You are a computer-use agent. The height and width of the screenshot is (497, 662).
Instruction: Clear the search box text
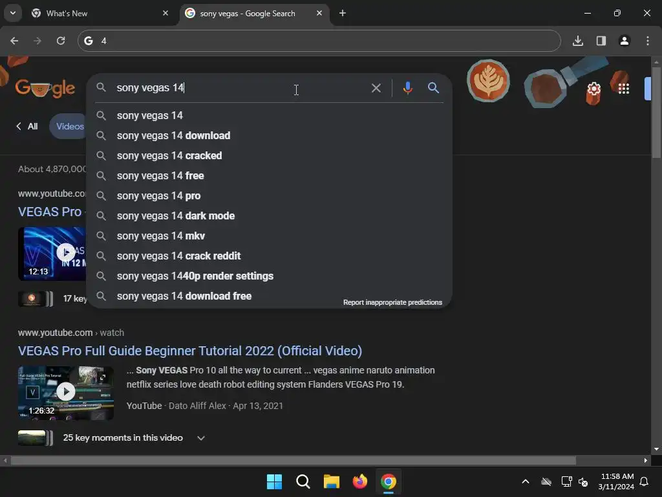click(x=376, y=88)
